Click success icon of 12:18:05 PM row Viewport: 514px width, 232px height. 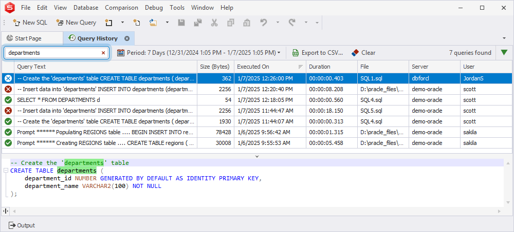click(8, 100)
